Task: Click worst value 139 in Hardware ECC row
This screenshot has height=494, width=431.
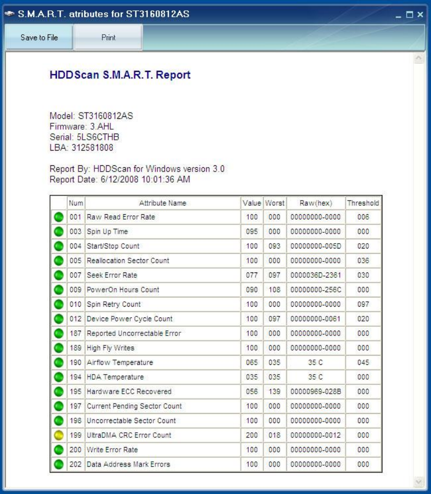Action: point(274,391)
